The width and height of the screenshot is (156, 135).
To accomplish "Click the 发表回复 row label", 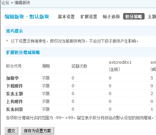I will (14, 109).
